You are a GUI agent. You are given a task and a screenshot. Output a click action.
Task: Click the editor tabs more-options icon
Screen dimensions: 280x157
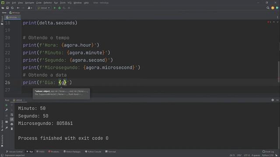[277, 17]
